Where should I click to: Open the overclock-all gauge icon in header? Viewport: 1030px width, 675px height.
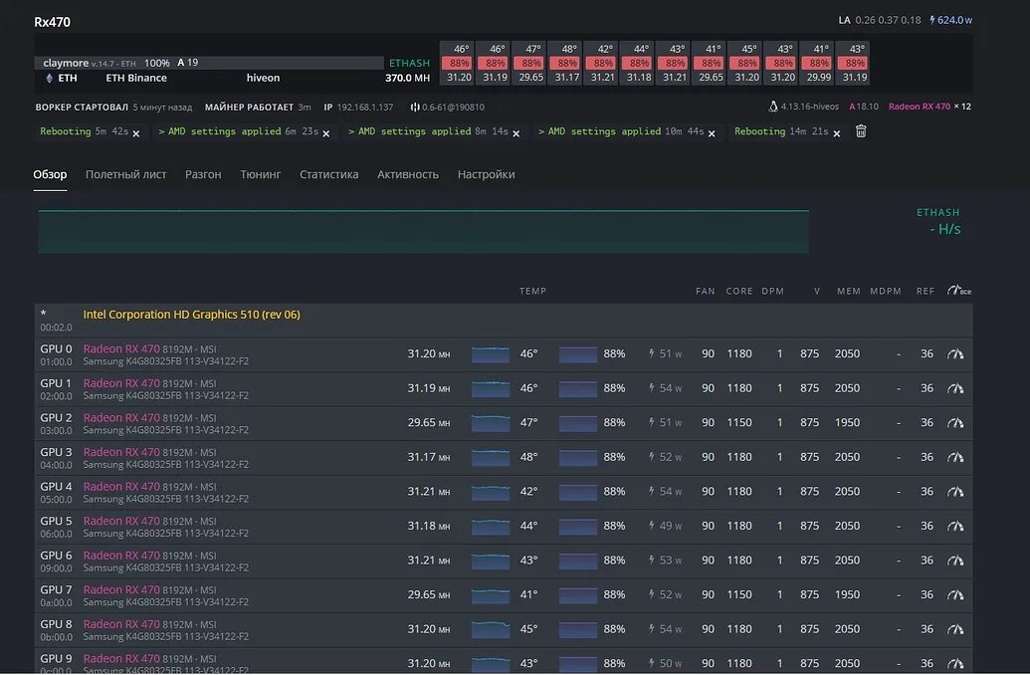958,290
